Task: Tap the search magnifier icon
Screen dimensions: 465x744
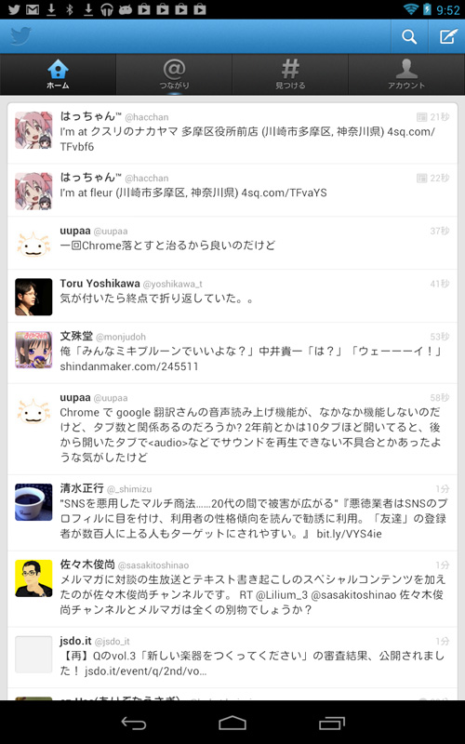Action: point(409,36)
